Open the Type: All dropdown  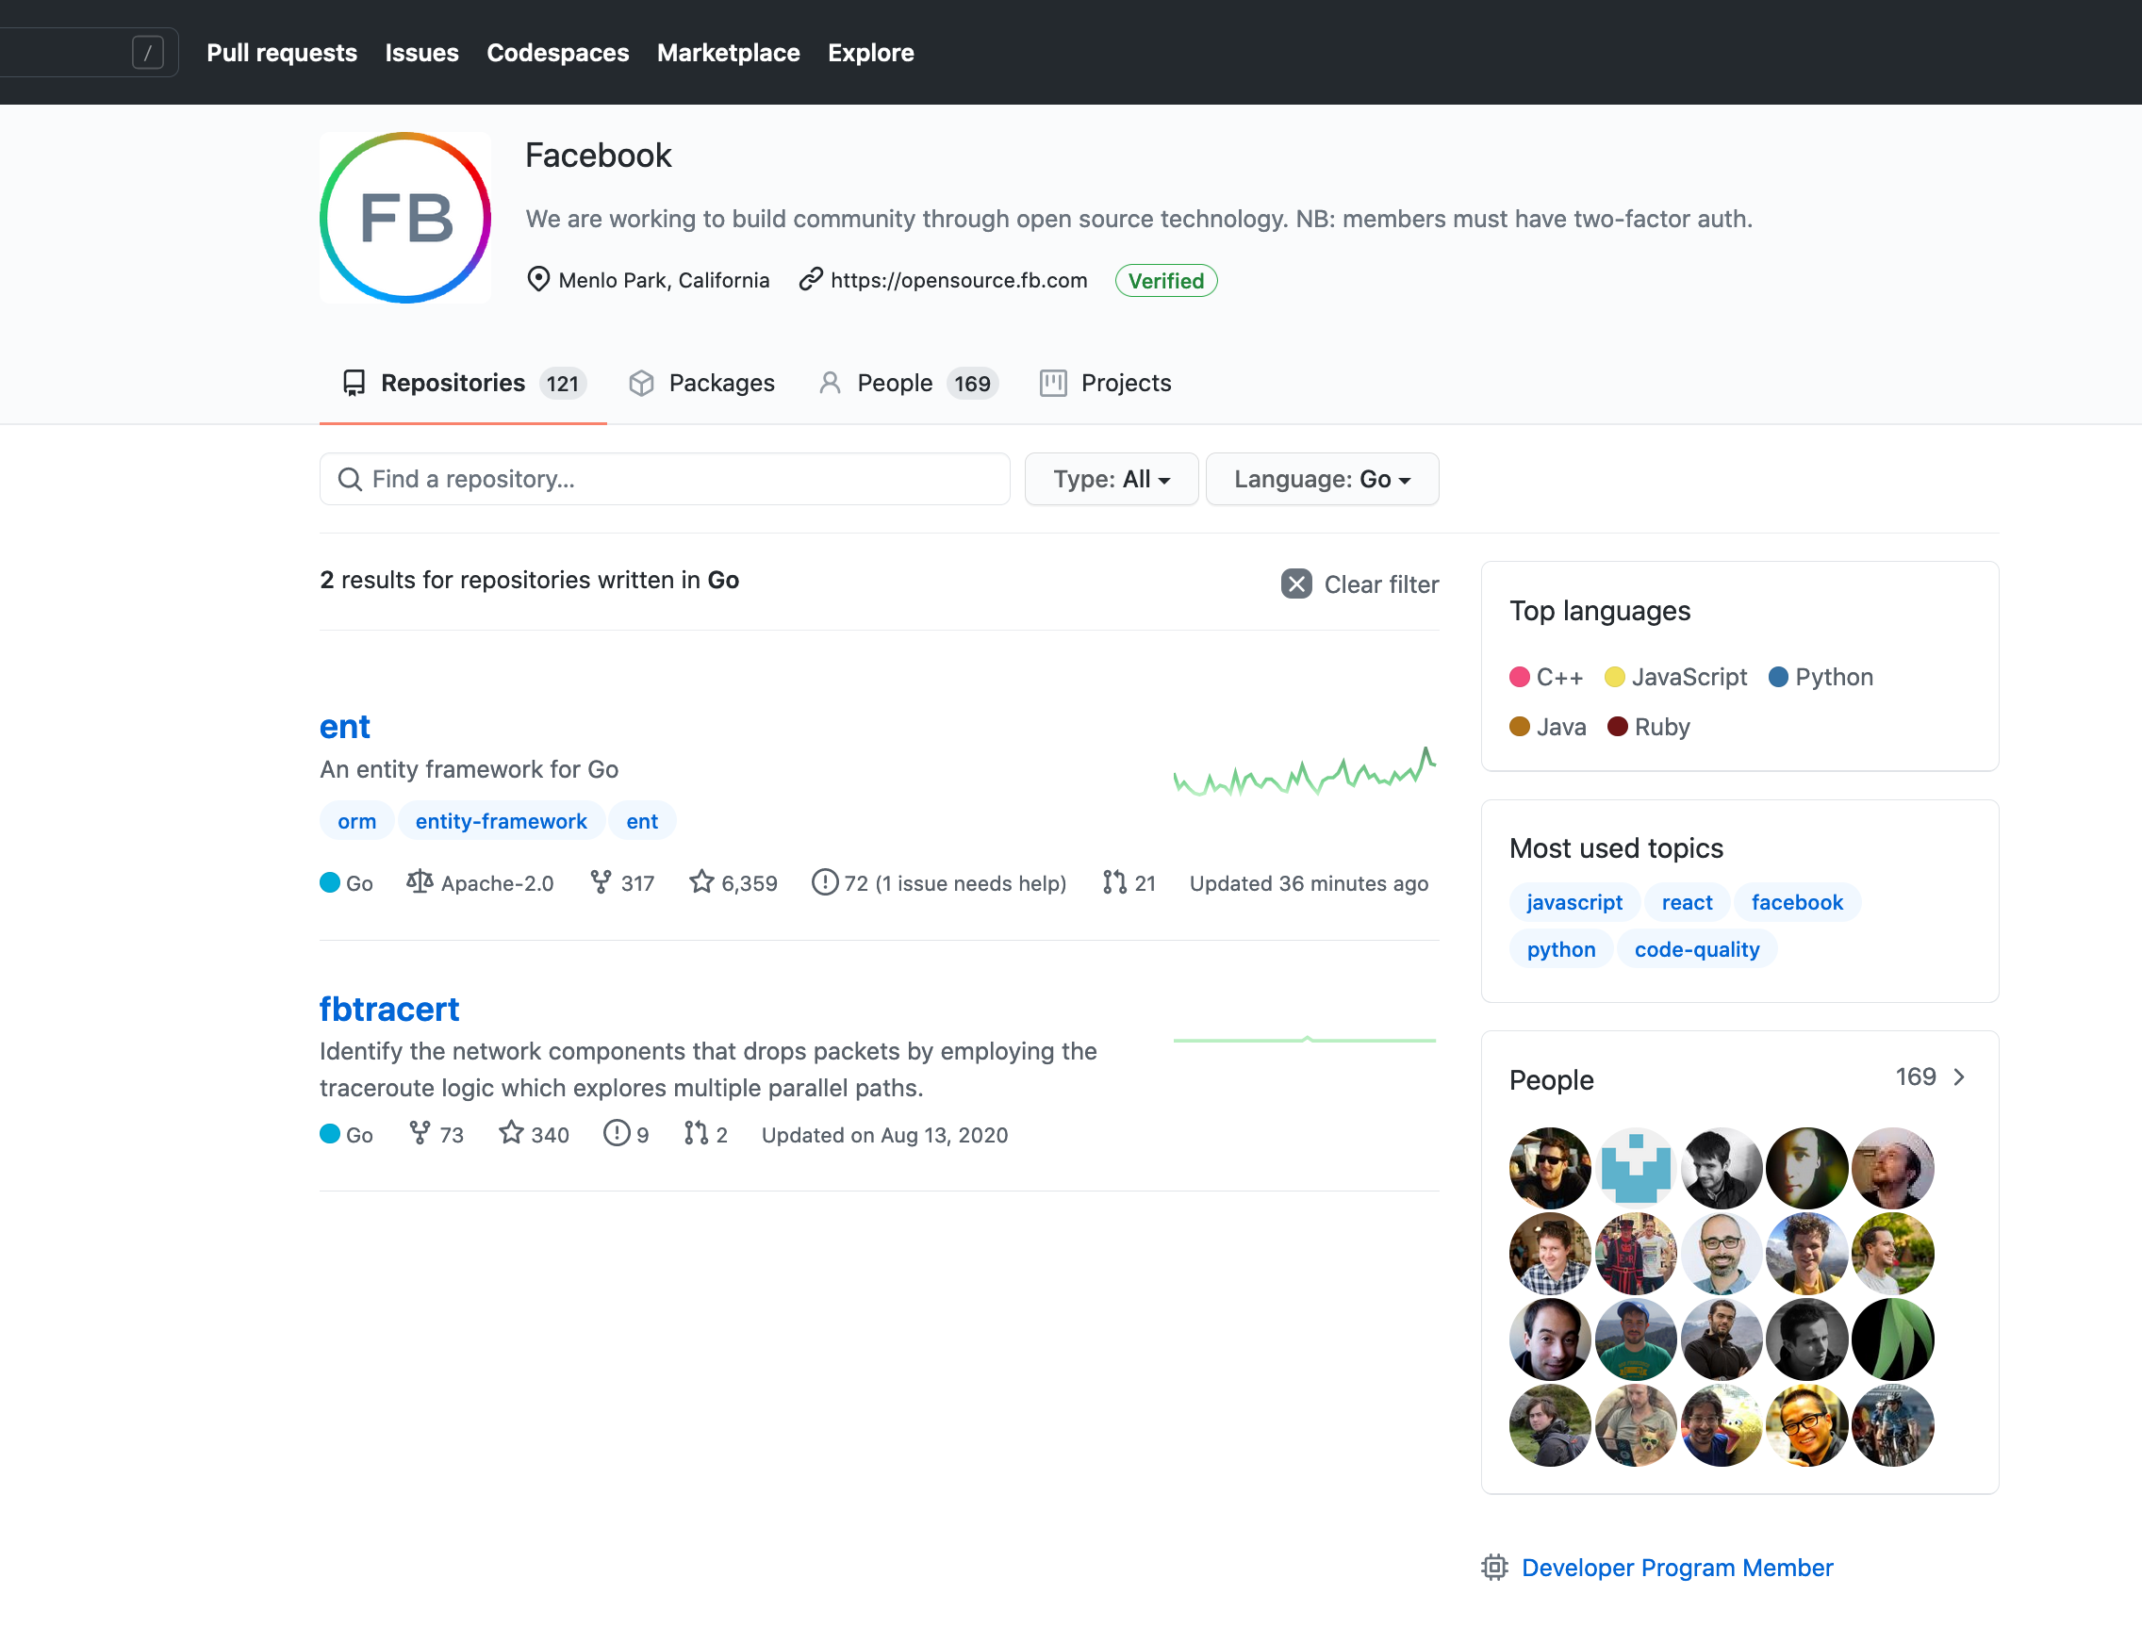(1111, 479)
